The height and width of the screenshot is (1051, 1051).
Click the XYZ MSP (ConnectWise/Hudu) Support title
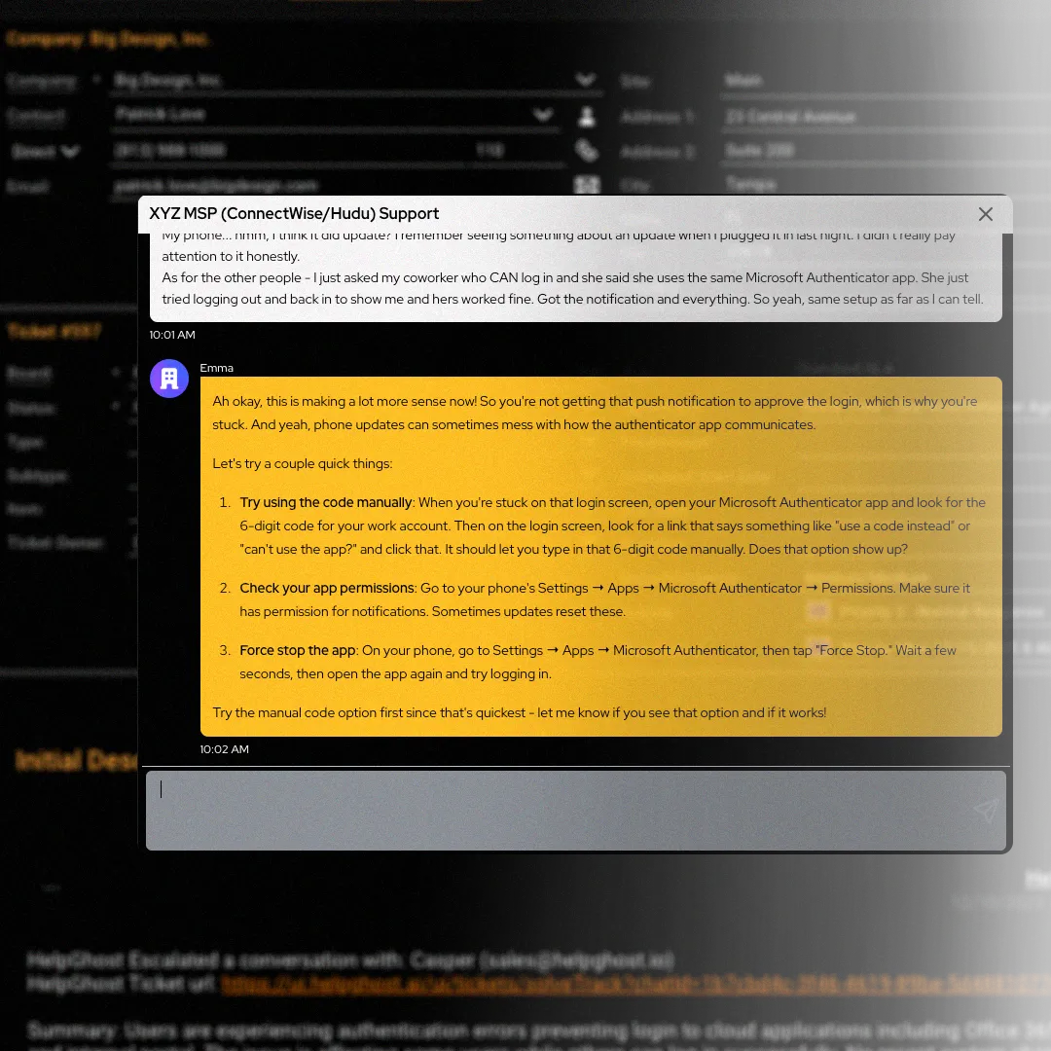pyautogui.click(x=294, y=214)
